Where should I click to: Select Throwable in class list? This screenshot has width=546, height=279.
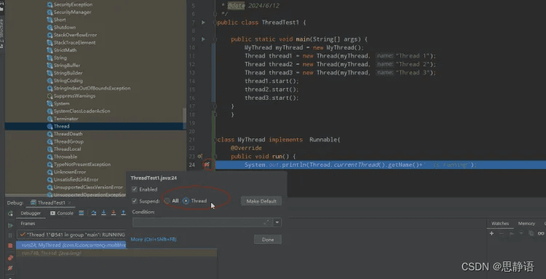click(x=66, y=157)
